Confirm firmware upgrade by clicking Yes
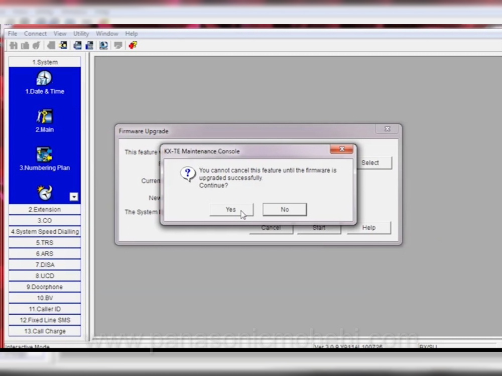 click(231, 210)
